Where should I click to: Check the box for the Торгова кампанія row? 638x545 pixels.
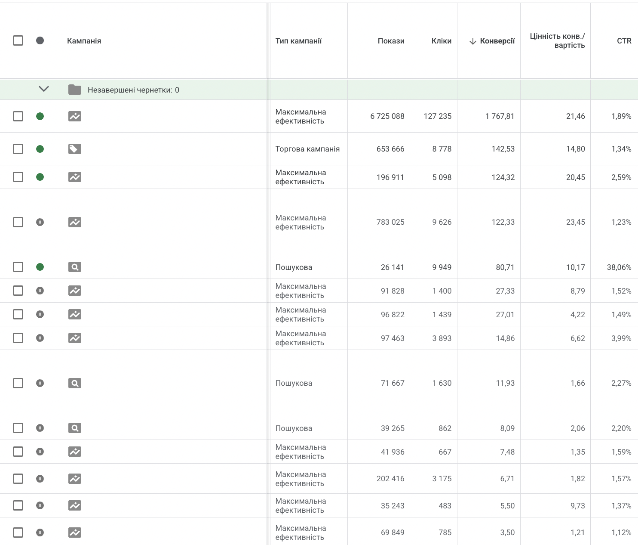point(18,149)
